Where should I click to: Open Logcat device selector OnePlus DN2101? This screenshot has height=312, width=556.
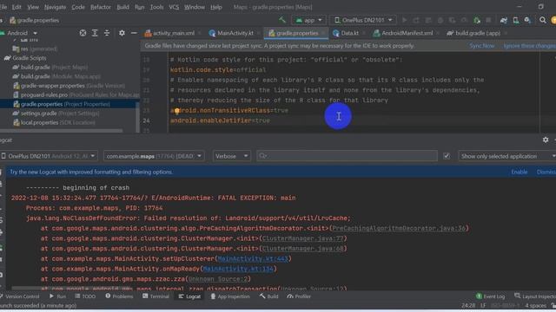(48, 156)
